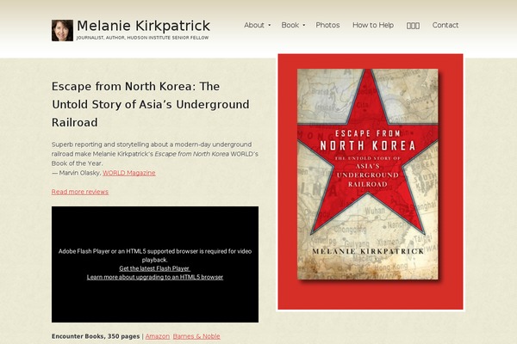This screenshot has width=517, height=344.
Task: Open the About menu
Action: [254, 25]
